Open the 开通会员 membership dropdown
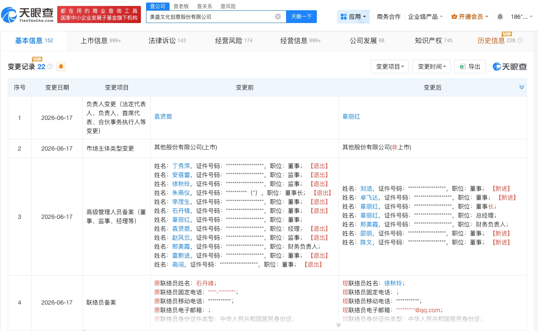This screenshot has width=538, height=331. pyautogui.click(x=470, y=17)
